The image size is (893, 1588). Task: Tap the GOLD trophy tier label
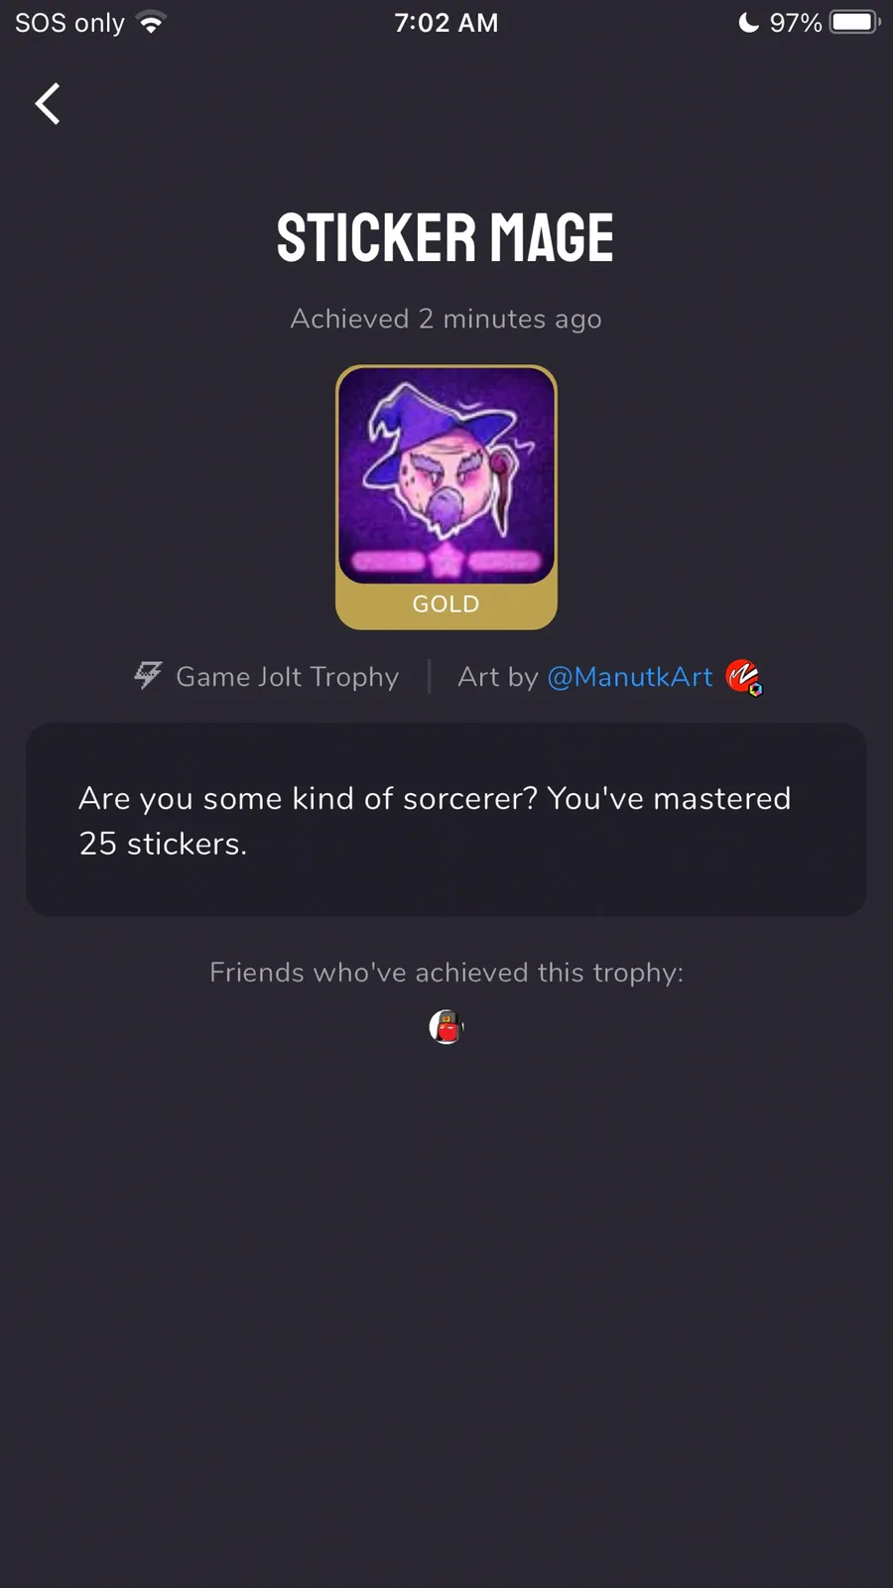pos(446,603)
